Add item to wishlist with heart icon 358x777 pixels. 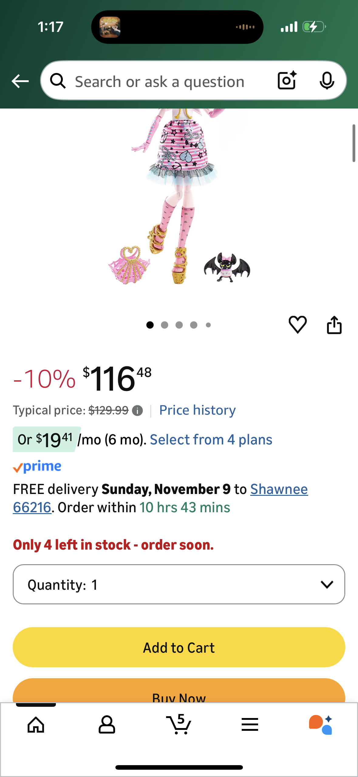[x=298, y=324]
